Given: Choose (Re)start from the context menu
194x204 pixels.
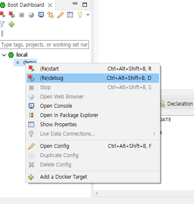Looking at the screenshot, I should point(93,69).
